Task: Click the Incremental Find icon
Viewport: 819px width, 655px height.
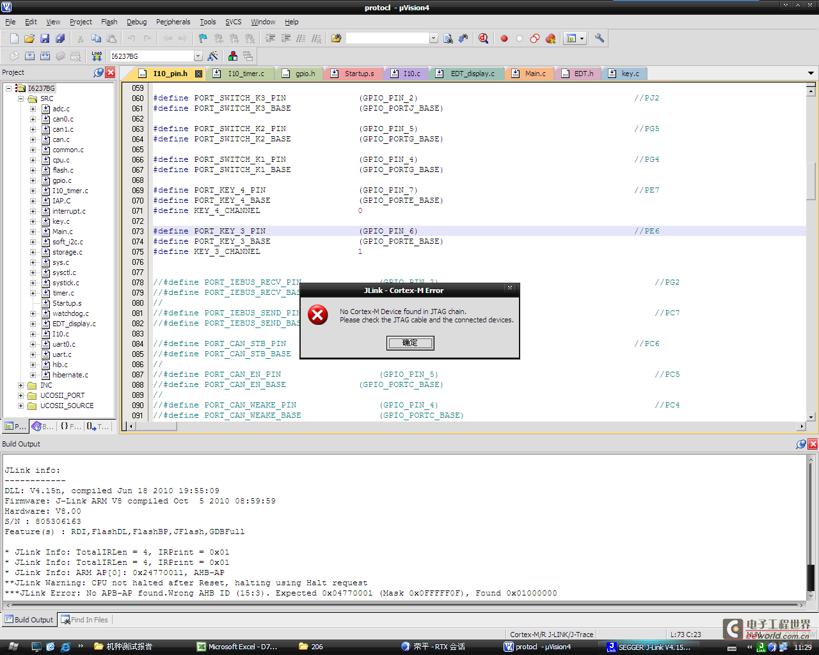Action: click(x=463, y=38)
